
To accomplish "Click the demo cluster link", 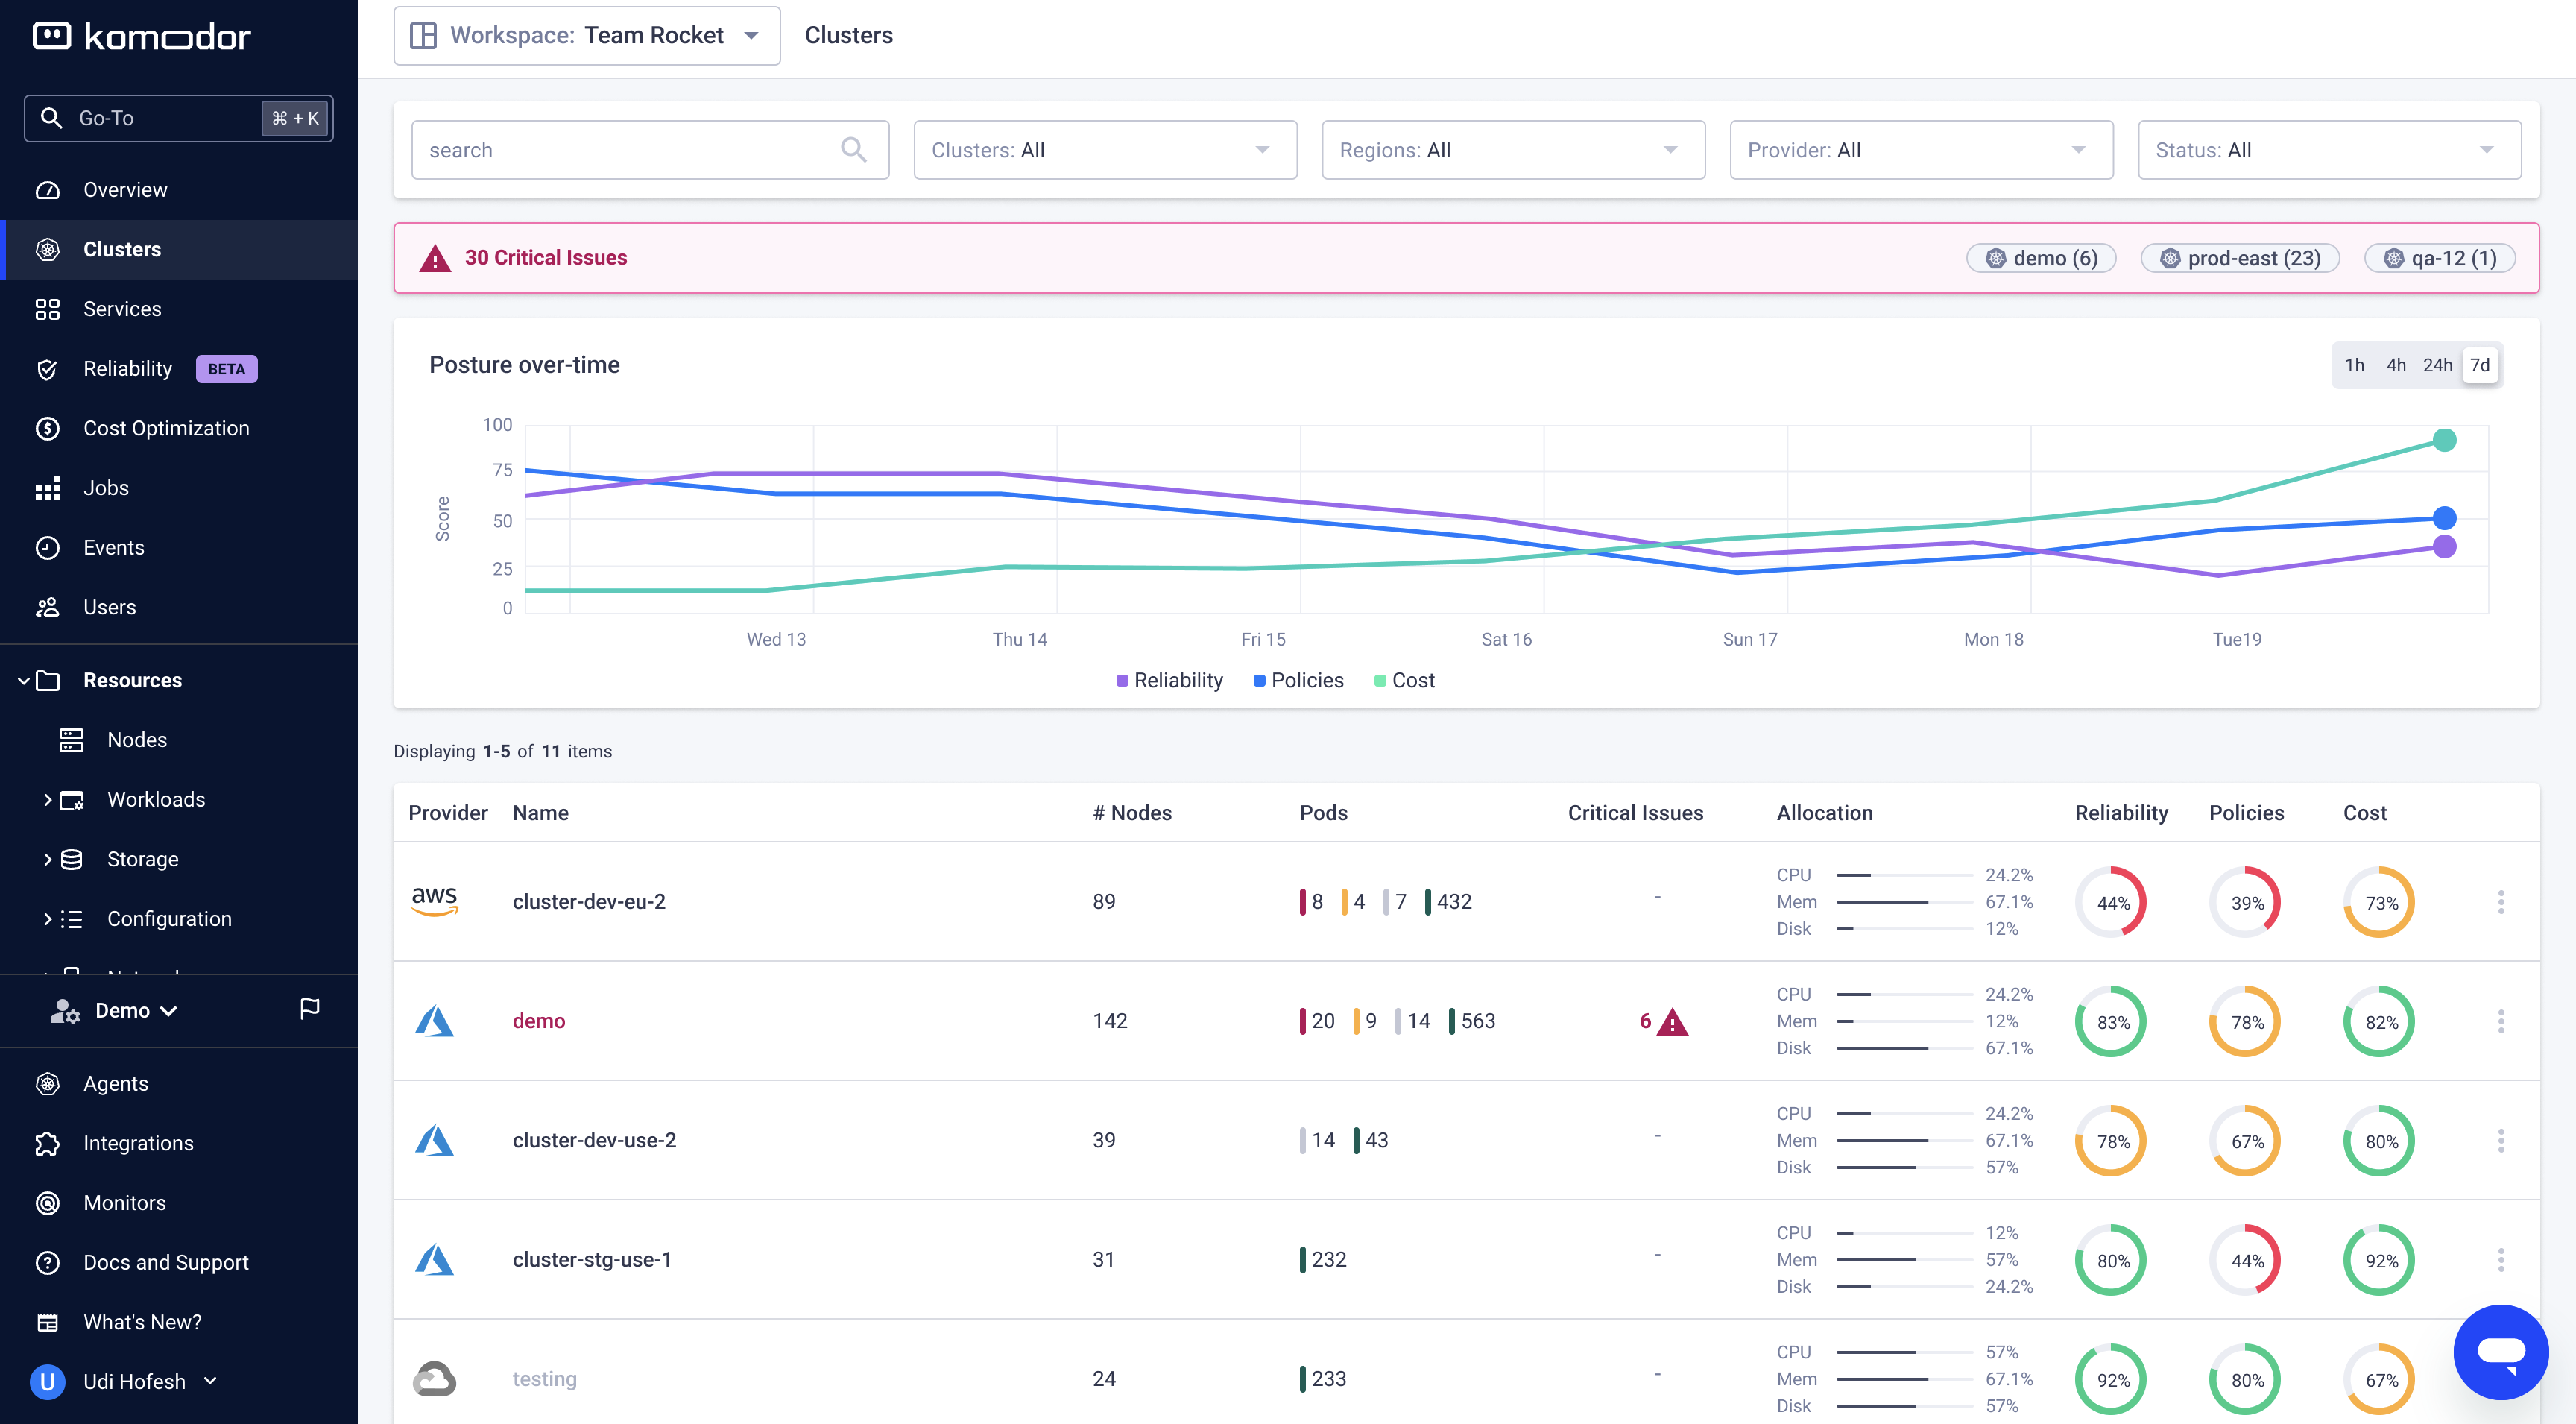I will click(x=538, y=1021).
